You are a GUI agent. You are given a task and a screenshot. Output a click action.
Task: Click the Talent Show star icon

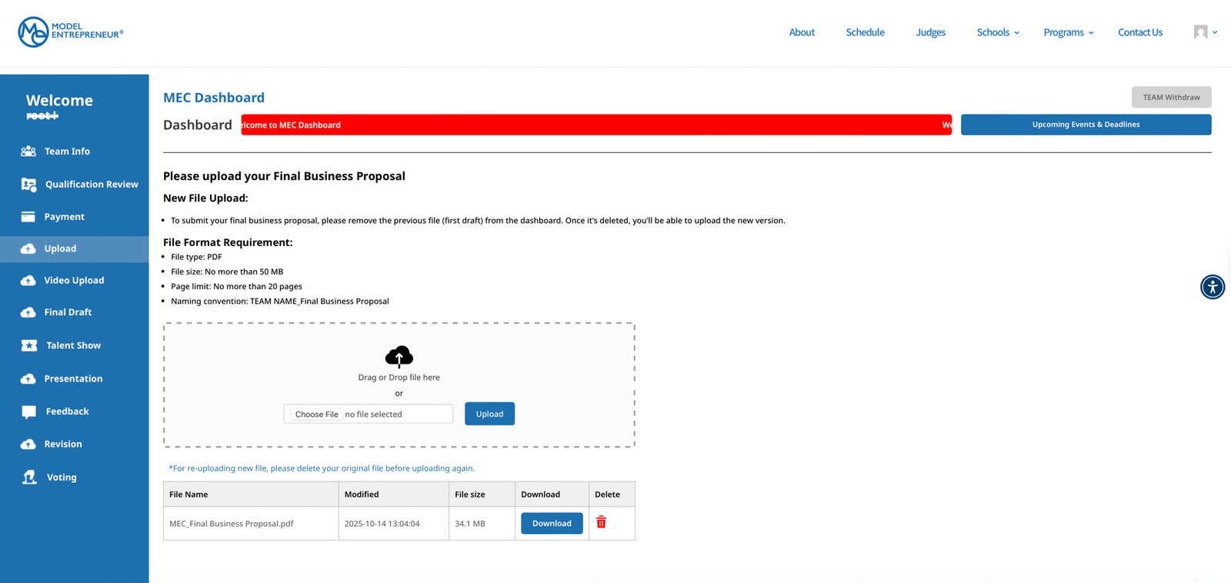tap(29, 345)
